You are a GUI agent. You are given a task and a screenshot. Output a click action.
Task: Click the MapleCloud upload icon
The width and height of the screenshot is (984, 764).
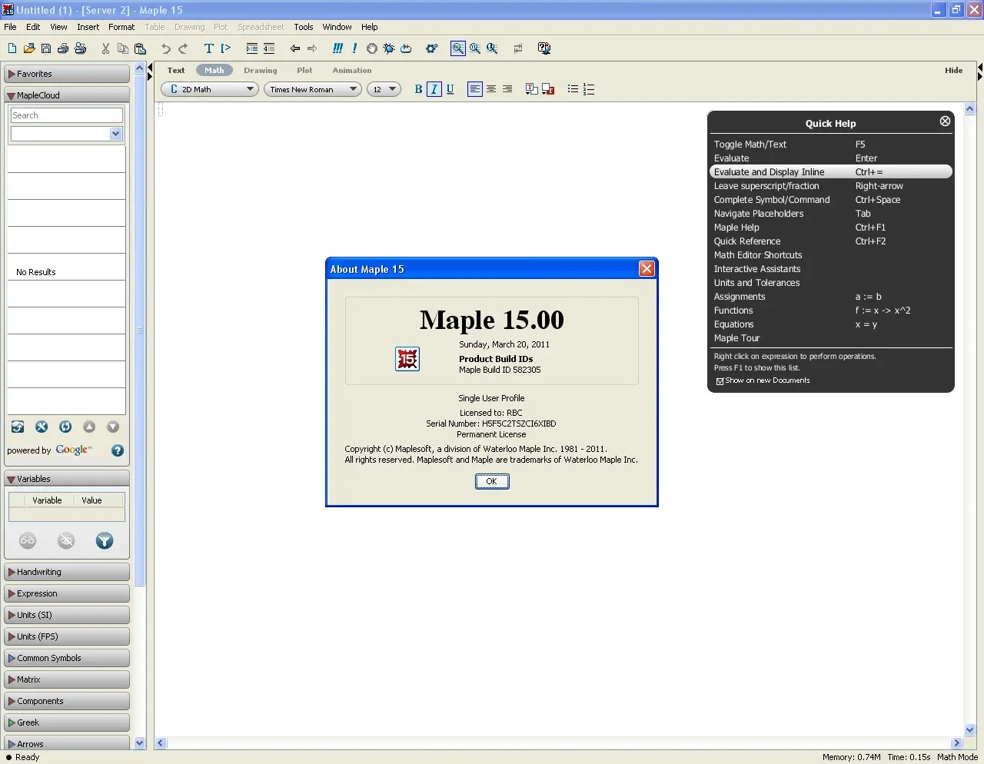click(18, 427)
